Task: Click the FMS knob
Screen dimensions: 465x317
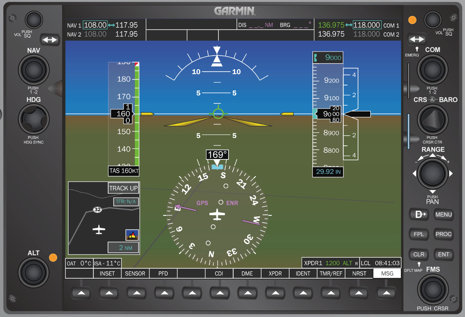Action: point(433,289)
